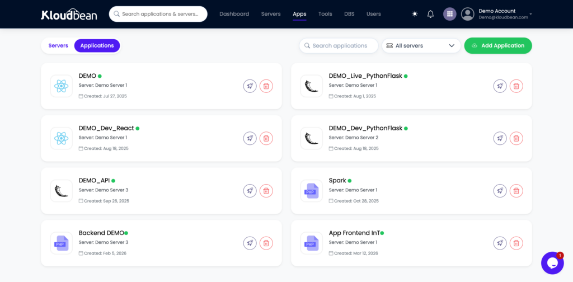This screenshot has width=573, height=282.
Task: Click the Demo Account avatar icon
Action: click(467, 14)
